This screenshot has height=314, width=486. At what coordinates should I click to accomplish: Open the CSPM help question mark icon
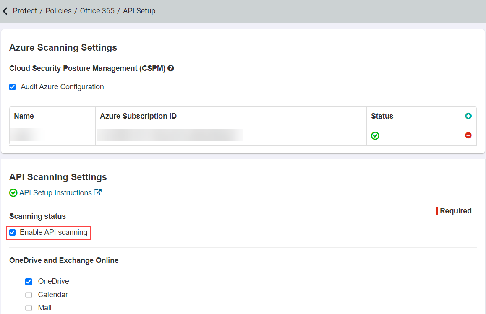[171, 68]
